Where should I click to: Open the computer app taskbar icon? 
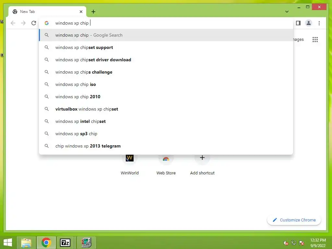tap(86, 243)
